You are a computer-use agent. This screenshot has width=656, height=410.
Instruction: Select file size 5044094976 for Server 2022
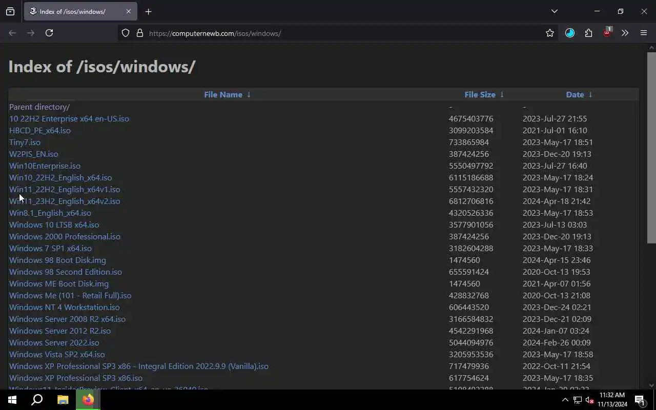(471, 342)
